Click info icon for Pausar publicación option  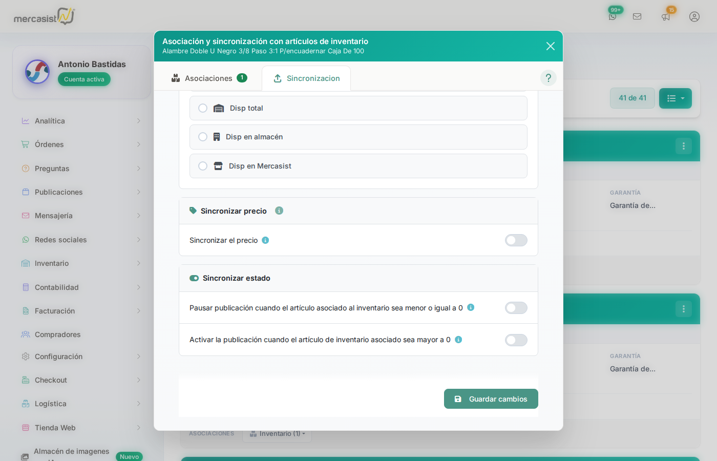(x=471, y=307)
